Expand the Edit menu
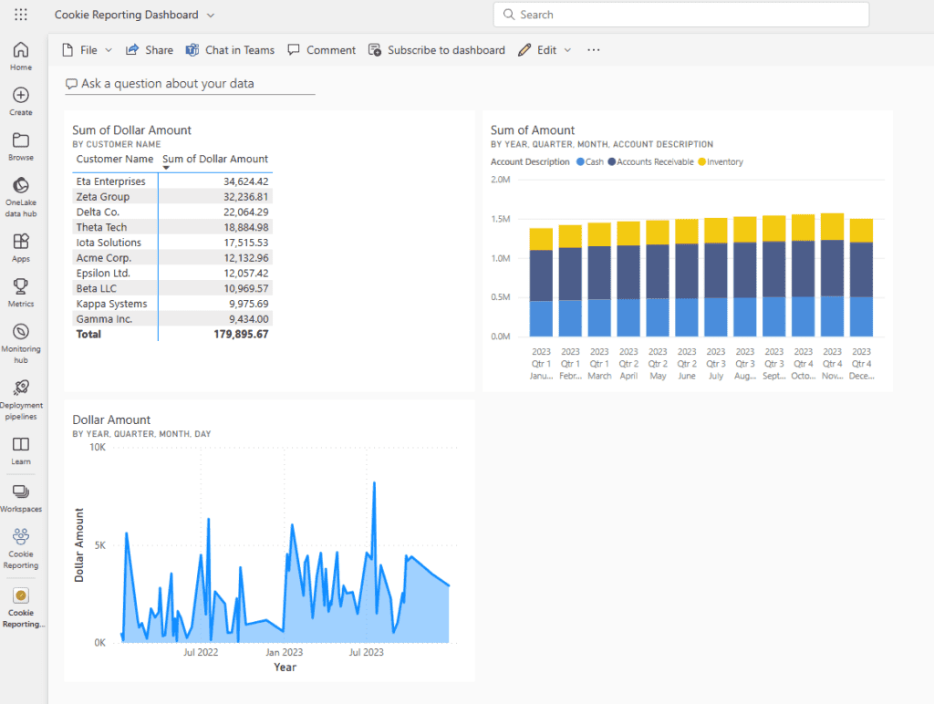The height and width of the screenshot is (704, 934). [x=545, y=50]
